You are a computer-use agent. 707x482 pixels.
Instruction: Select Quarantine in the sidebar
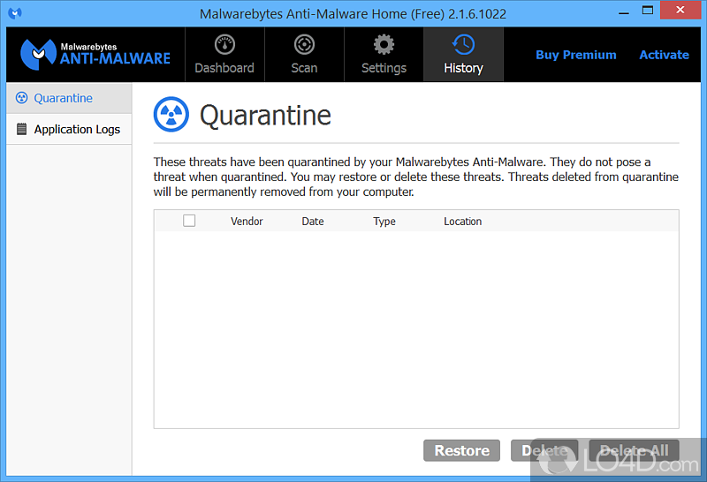pos(69,98)
